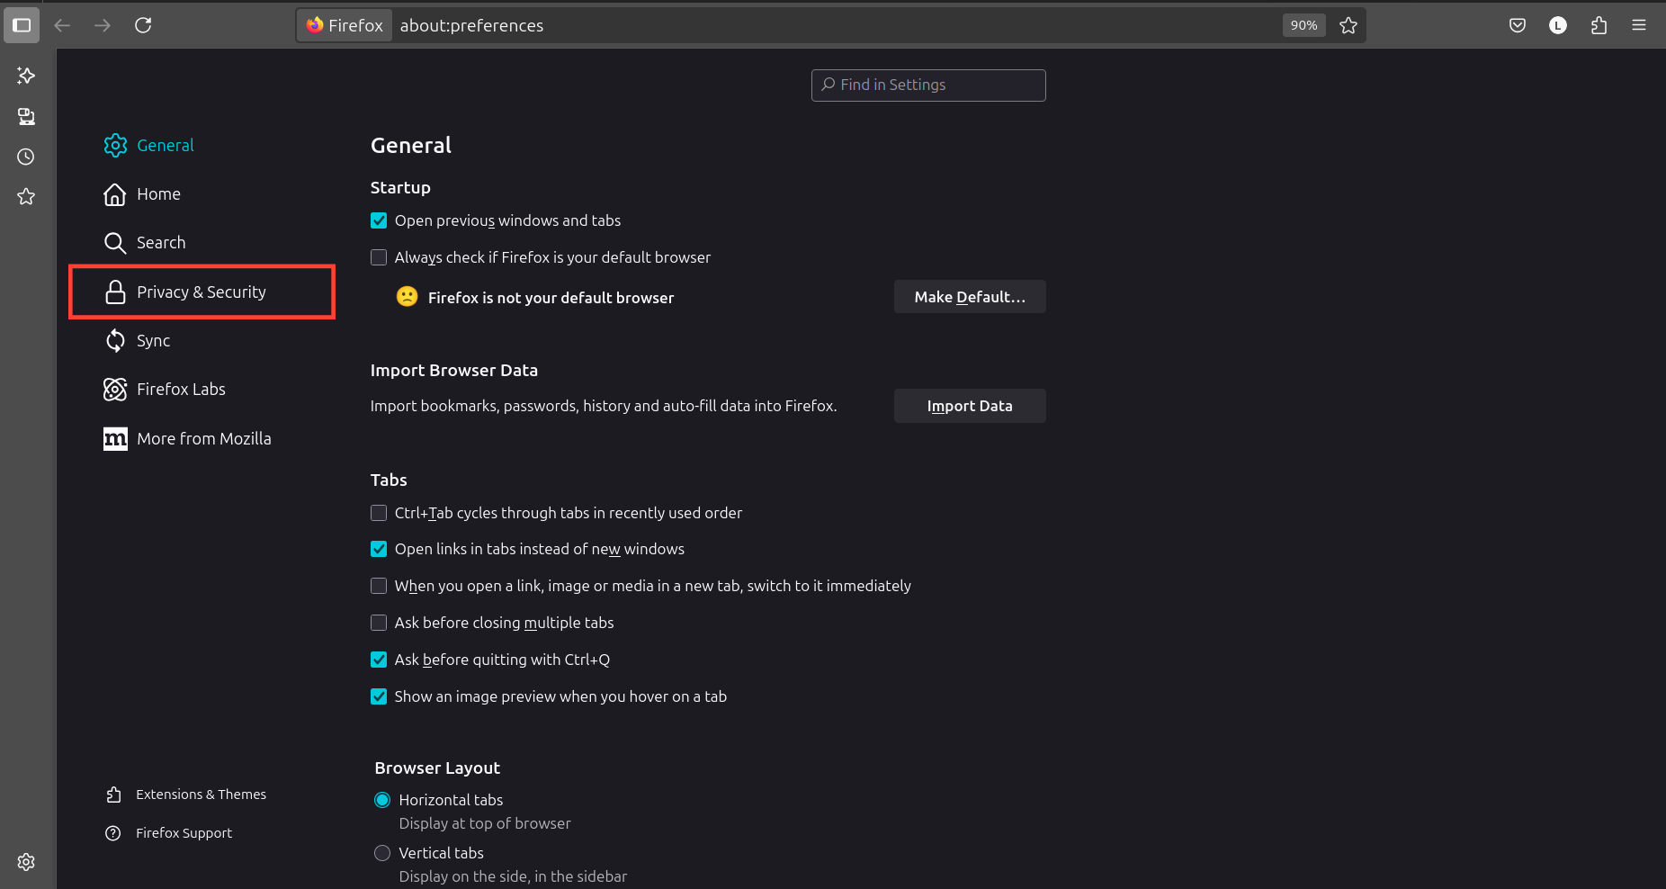Enable Ctrl+Tab cycles through tabs checkbox
The image size is (1666, 889).
point(379,513)
